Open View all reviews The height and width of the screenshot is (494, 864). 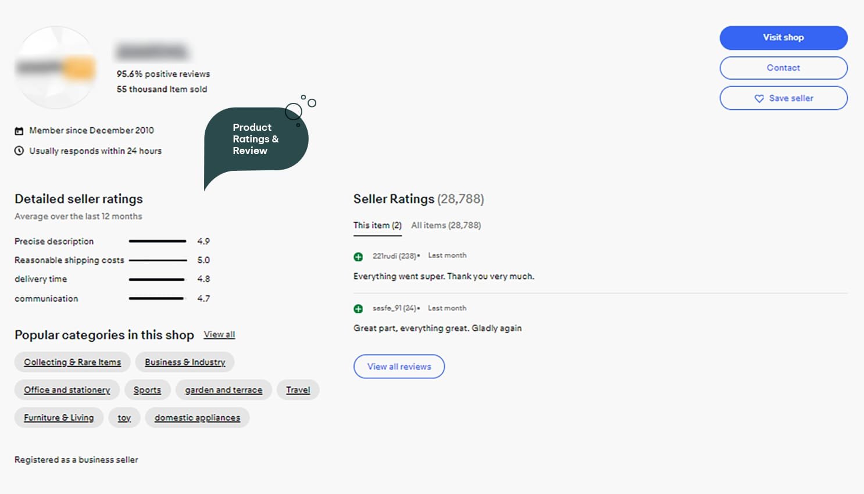pyautogui.click(x=399, y=367)
